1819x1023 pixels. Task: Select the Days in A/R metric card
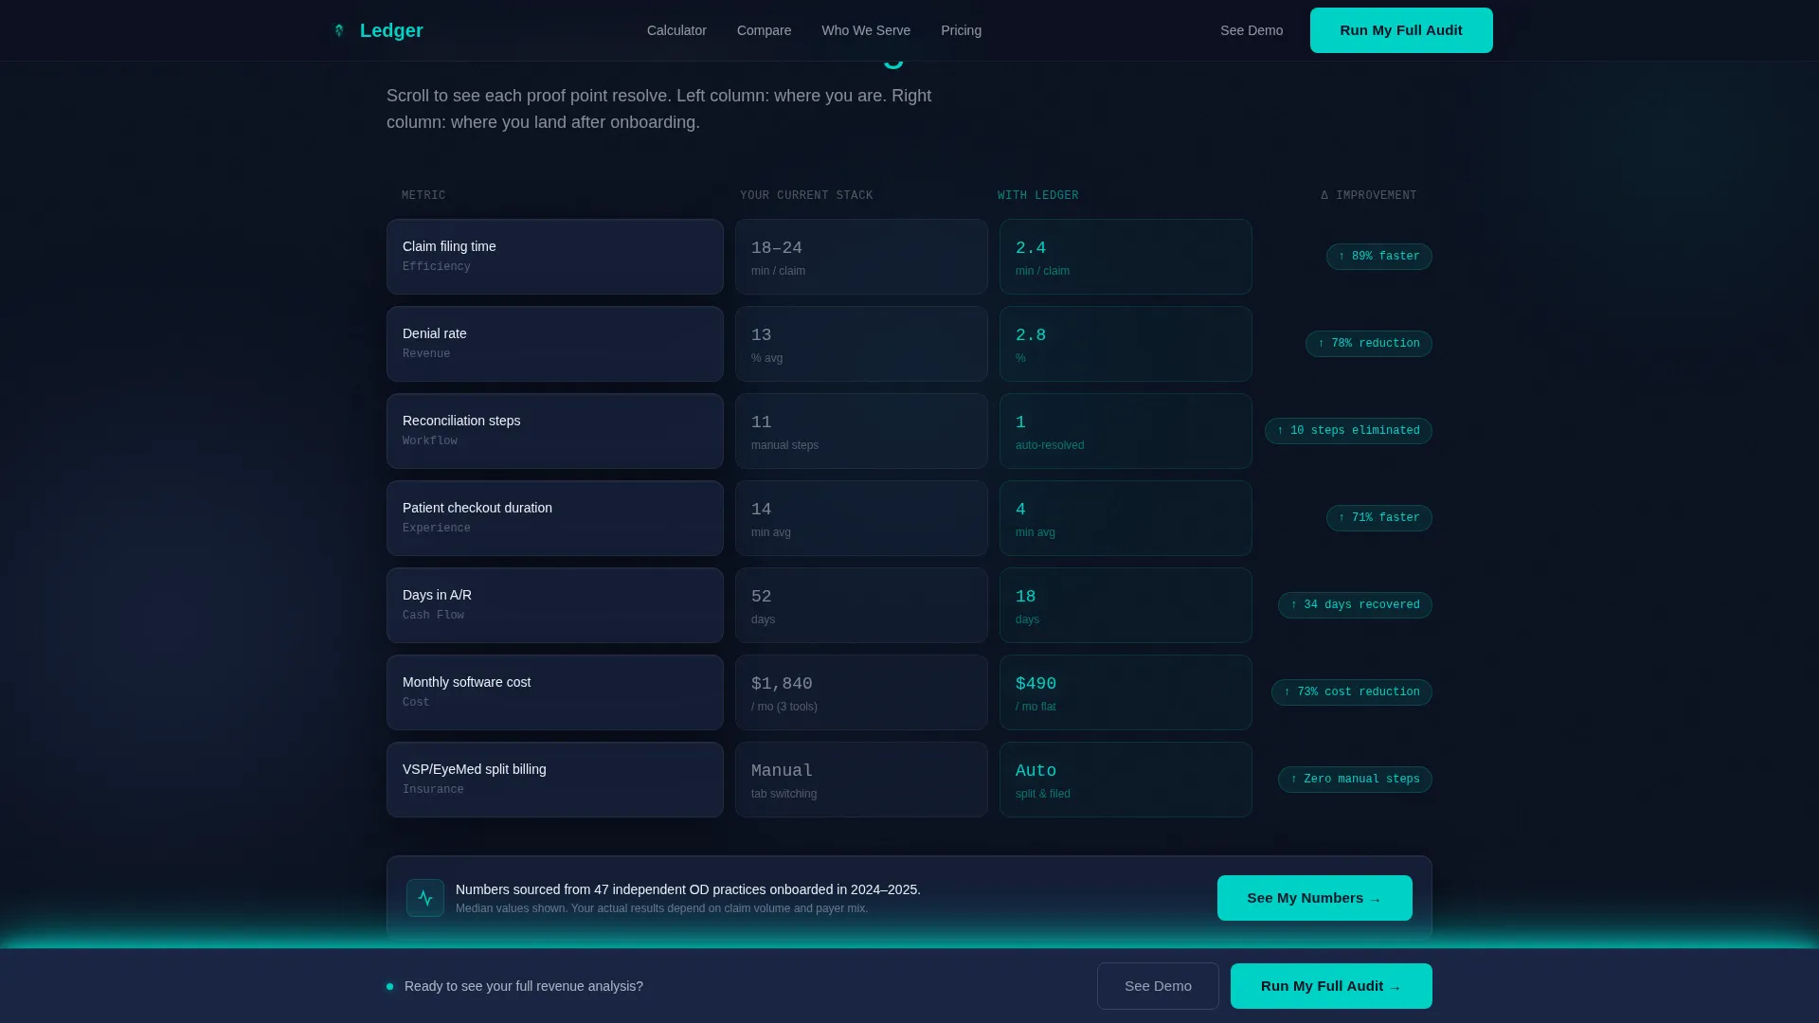(555, 605)
